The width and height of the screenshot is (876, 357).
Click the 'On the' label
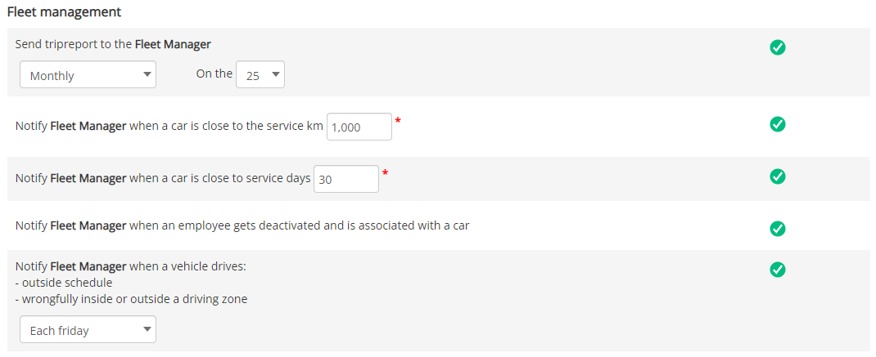pos(214,74)
